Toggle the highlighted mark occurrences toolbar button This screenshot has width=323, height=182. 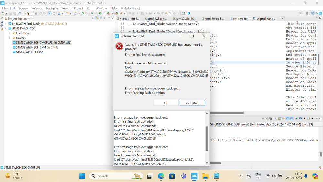tap(49, 13)
